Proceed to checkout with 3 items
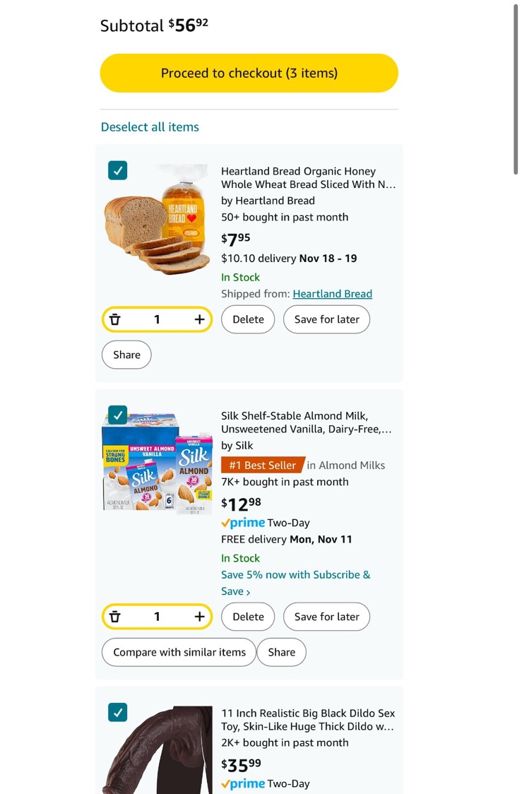The height and width of the screenshot is (794, 522). coord(249,73)
